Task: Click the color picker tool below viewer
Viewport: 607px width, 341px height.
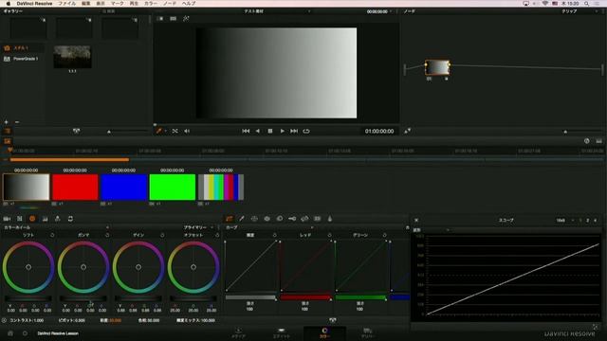Action: [158, 131]
